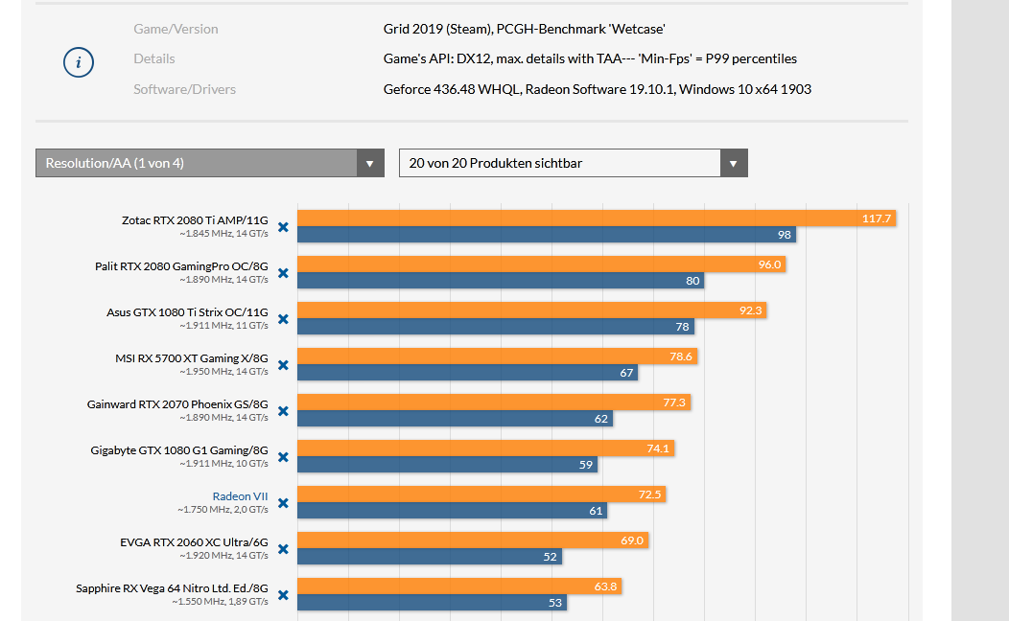Click the arrow button on the Resolution/AA selector
This screenshot has height=621, width=1009.
370,163
